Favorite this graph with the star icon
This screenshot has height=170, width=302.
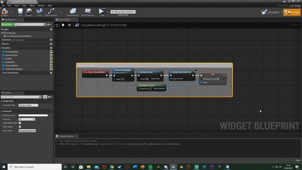(x=57, y=25)
